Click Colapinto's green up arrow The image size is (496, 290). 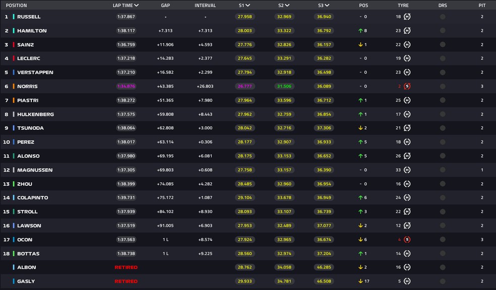click(361, 198)
